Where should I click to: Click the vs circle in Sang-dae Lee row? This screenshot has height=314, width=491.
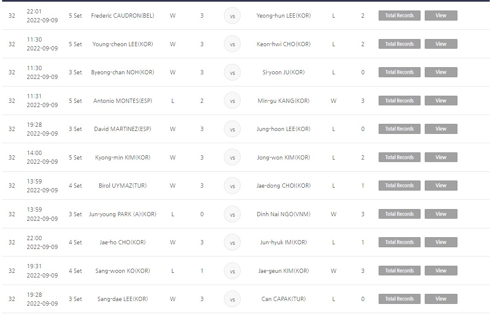click(x=232, y=299)
